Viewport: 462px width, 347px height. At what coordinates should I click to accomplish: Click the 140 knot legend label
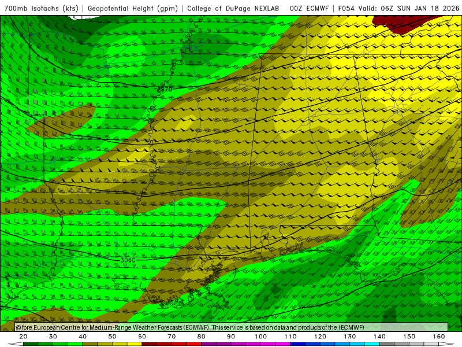[x=379, y=337]
